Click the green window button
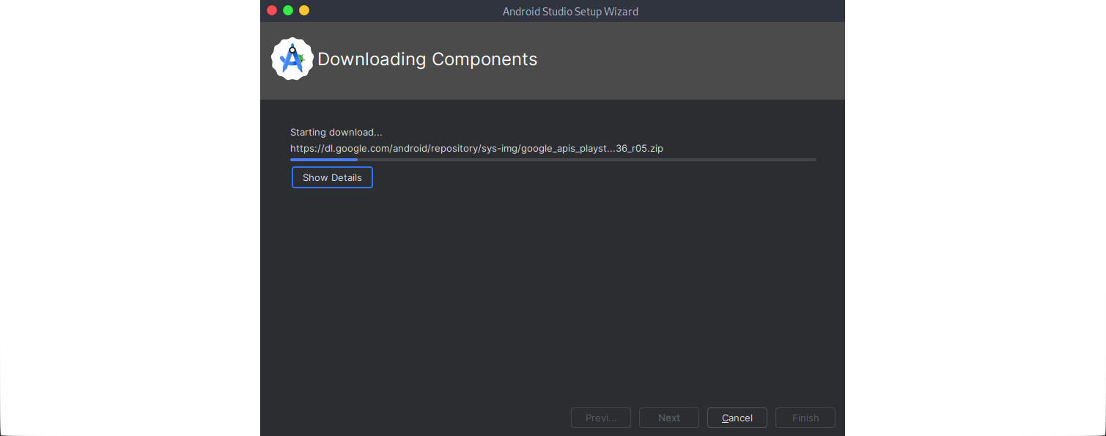The width and height of the screenshot is (1106, 436). click(288, 10)
